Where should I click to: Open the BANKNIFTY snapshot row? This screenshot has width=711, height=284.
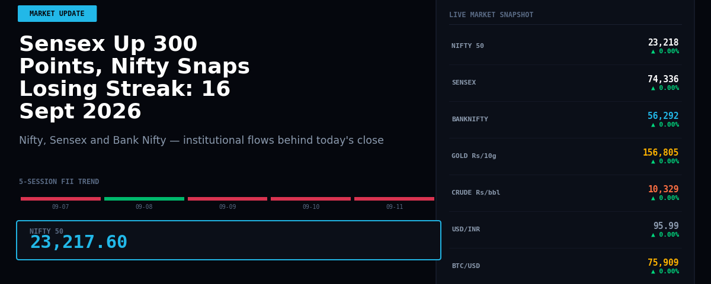[565, 120]
